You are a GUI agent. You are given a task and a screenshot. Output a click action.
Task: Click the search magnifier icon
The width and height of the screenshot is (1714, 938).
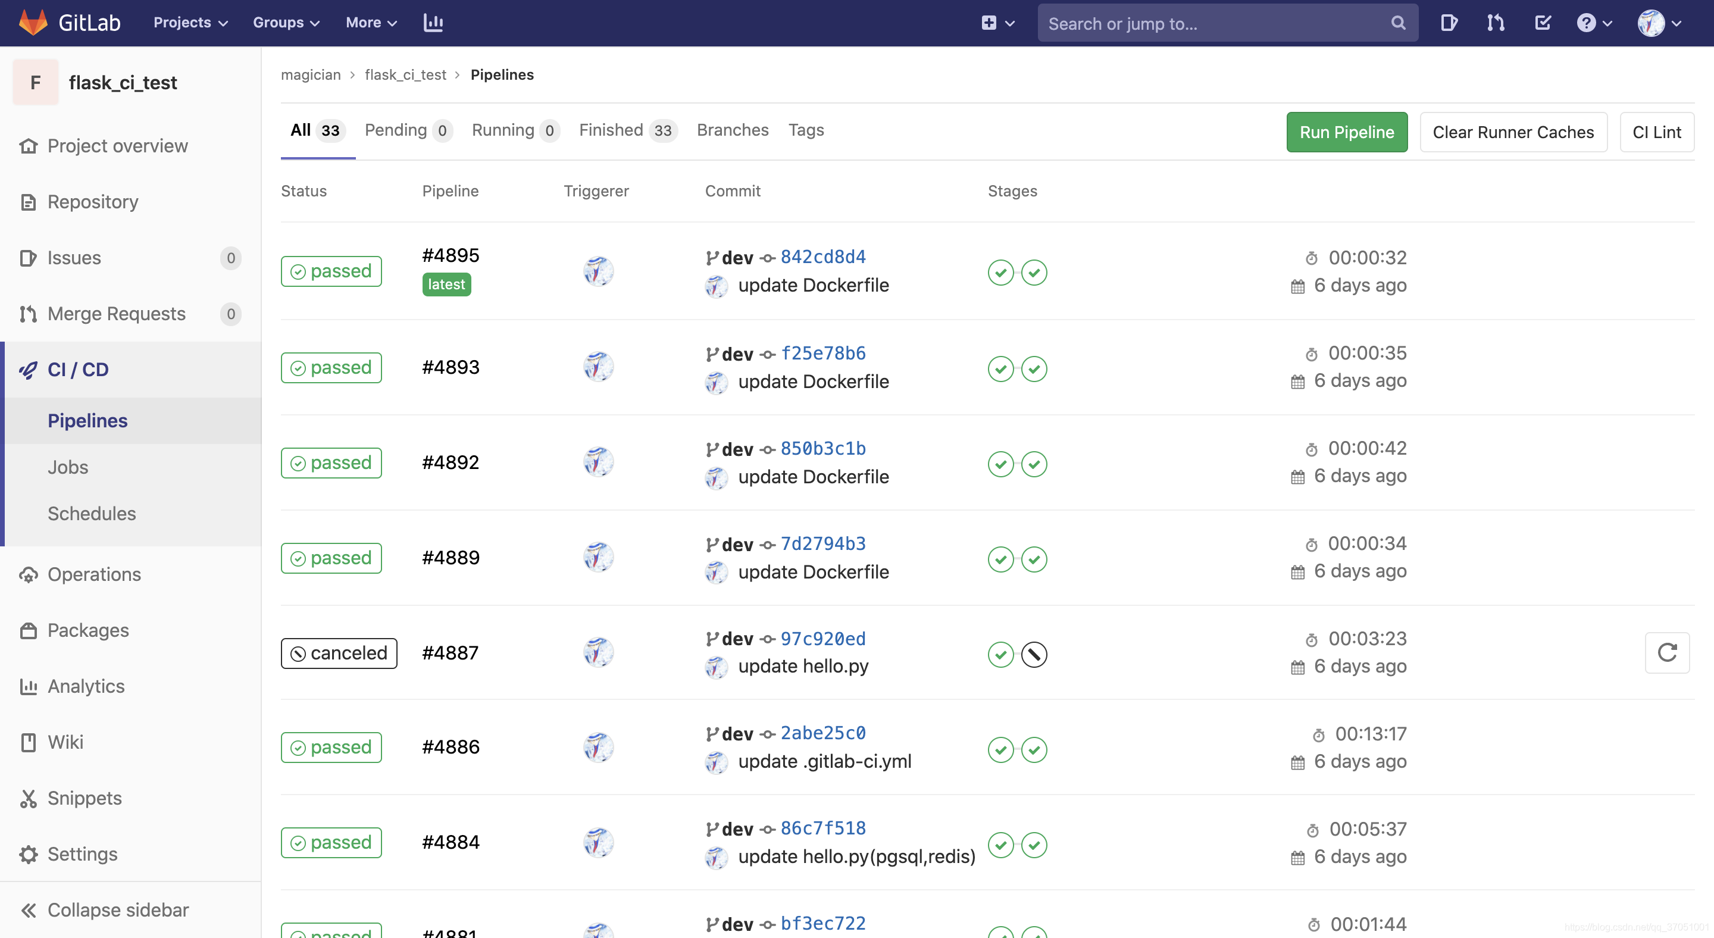pyautogui.click(x=1397, y=22)
